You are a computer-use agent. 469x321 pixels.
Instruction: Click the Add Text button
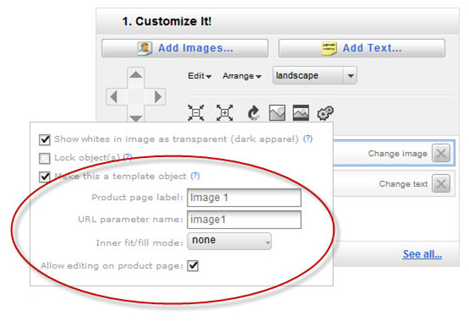click(362, 48)
